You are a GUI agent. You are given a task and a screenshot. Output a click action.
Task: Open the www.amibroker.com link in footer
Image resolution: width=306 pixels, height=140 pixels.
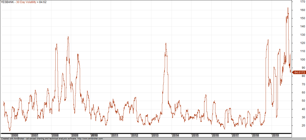[x=90, y=139]
